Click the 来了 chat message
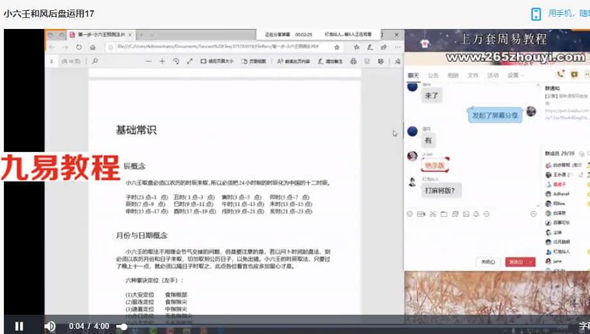590x334 pixels. tap(431, 96)
